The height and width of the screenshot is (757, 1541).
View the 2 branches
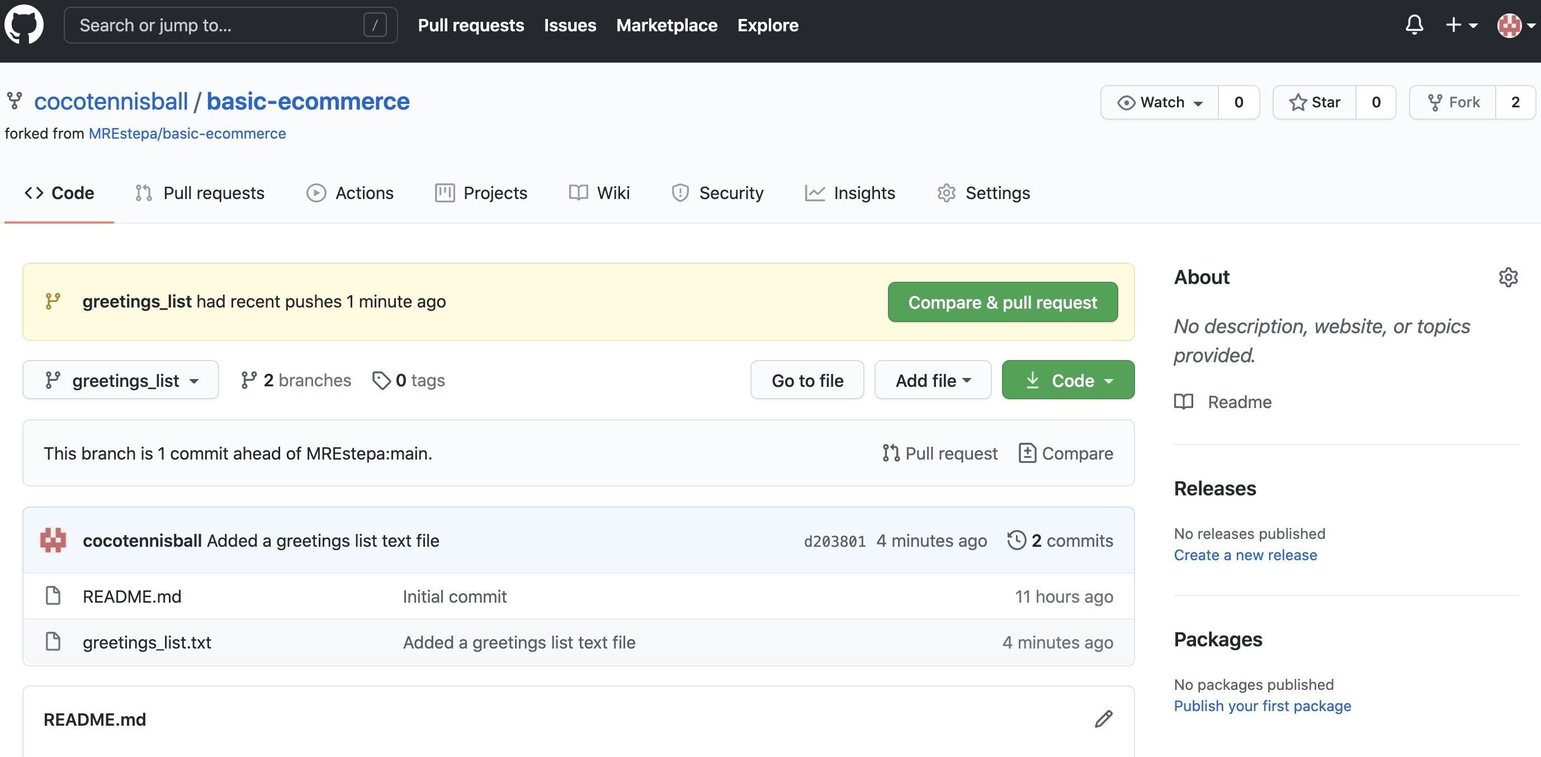click(x=296, y=380)
